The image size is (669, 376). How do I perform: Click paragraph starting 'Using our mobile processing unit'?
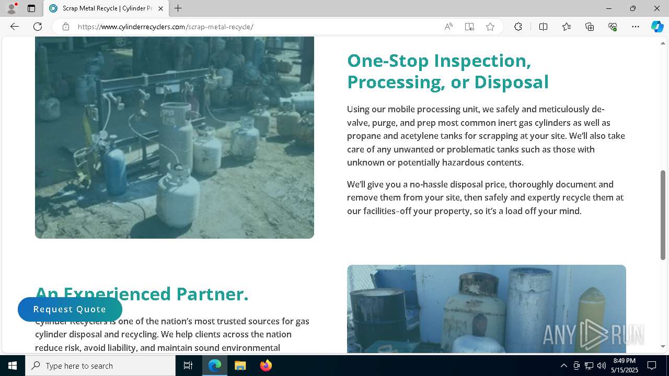pos(486,136)
